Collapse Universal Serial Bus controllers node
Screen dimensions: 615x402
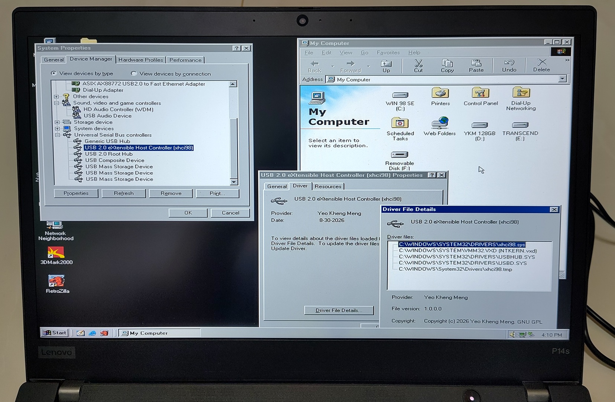[58, 135]
